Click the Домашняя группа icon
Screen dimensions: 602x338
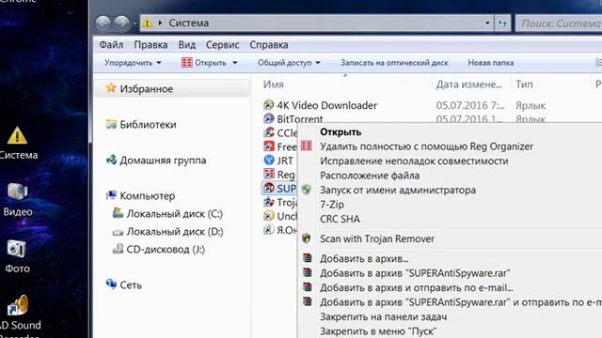click(x=111, y=160)
